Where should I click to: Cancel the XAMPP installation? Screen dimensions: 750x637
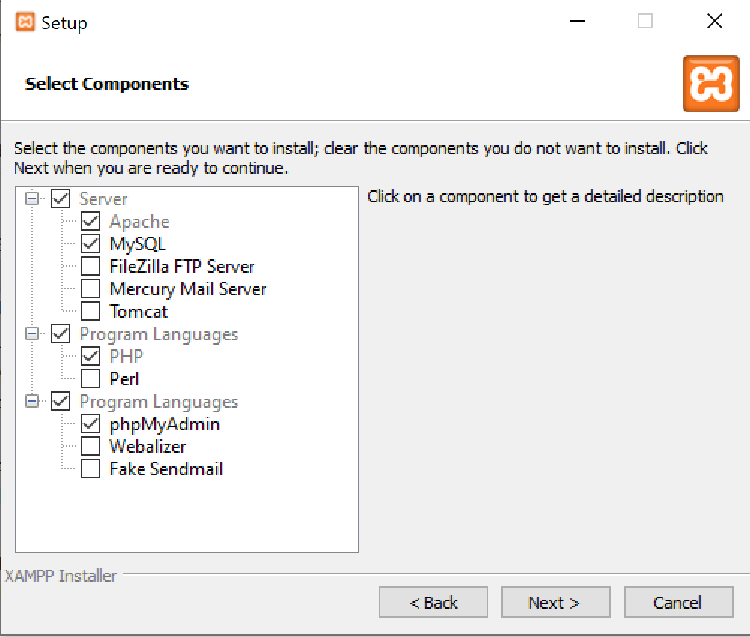pos(677,603)
